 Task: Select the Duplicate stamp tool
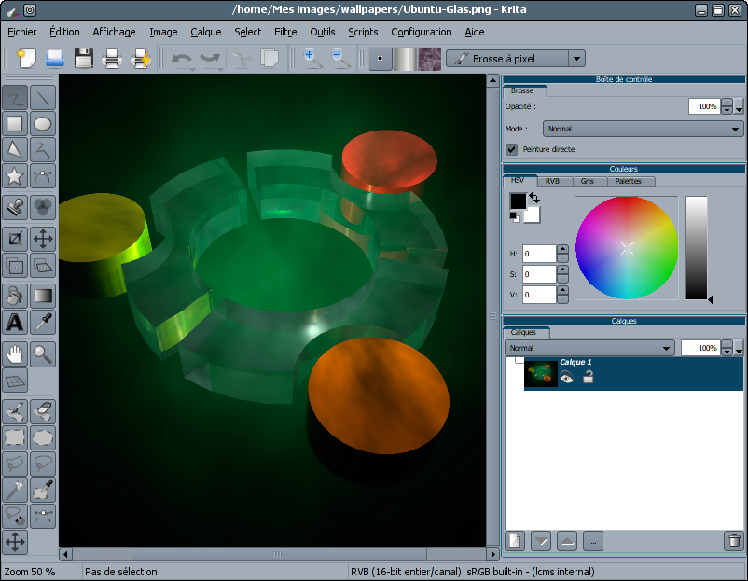click(15, 207)
